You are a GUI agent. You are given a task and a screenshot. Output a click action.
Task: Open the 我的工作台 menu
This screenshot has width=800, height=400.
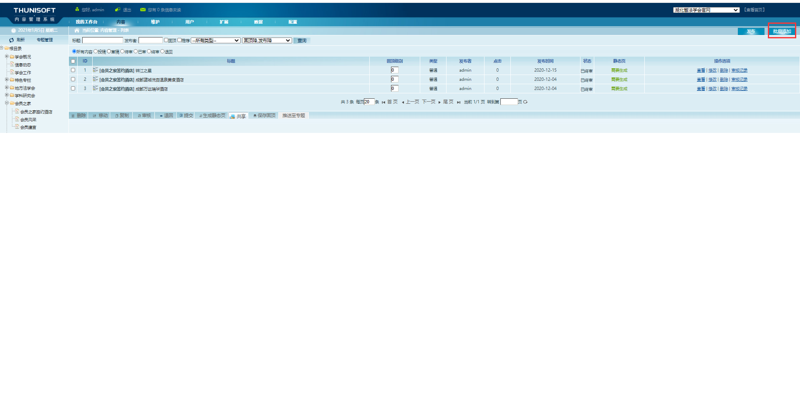tap(86, 22)
